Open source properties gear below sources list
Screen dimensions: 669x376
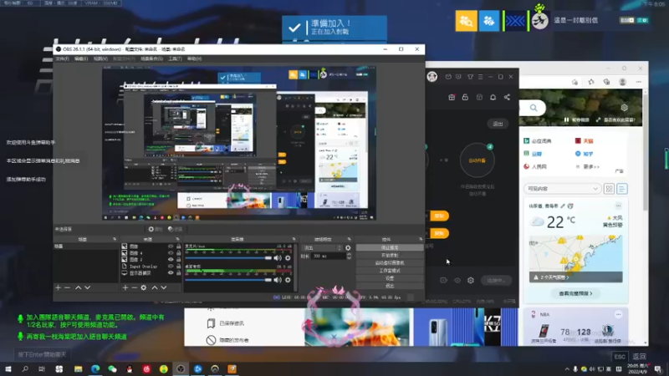point(144,287)
